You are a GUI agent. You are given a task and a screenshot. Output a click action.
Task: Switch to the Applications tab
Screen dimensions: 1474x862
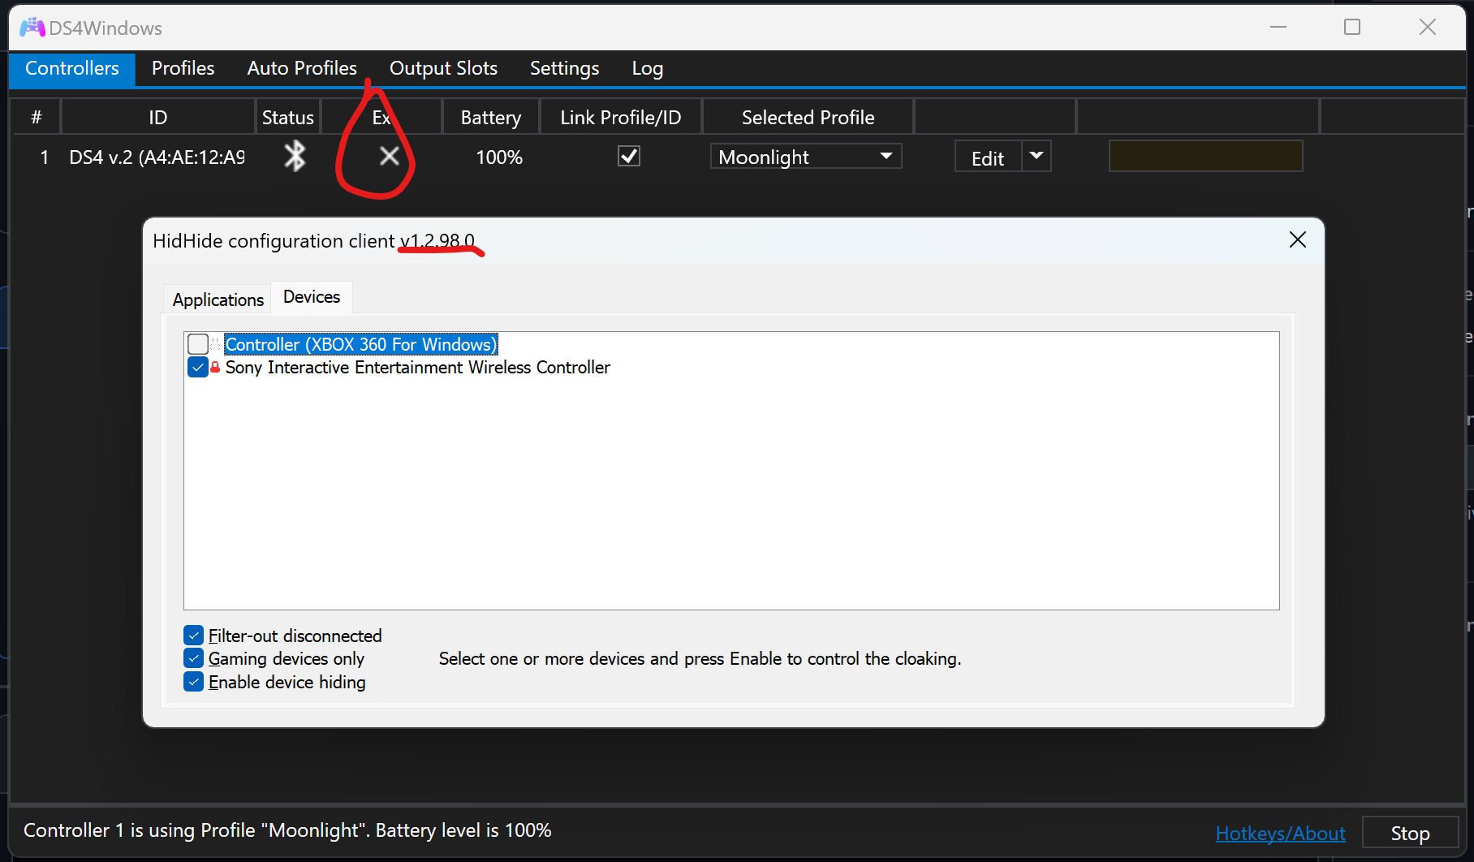(x=217, y=299)
